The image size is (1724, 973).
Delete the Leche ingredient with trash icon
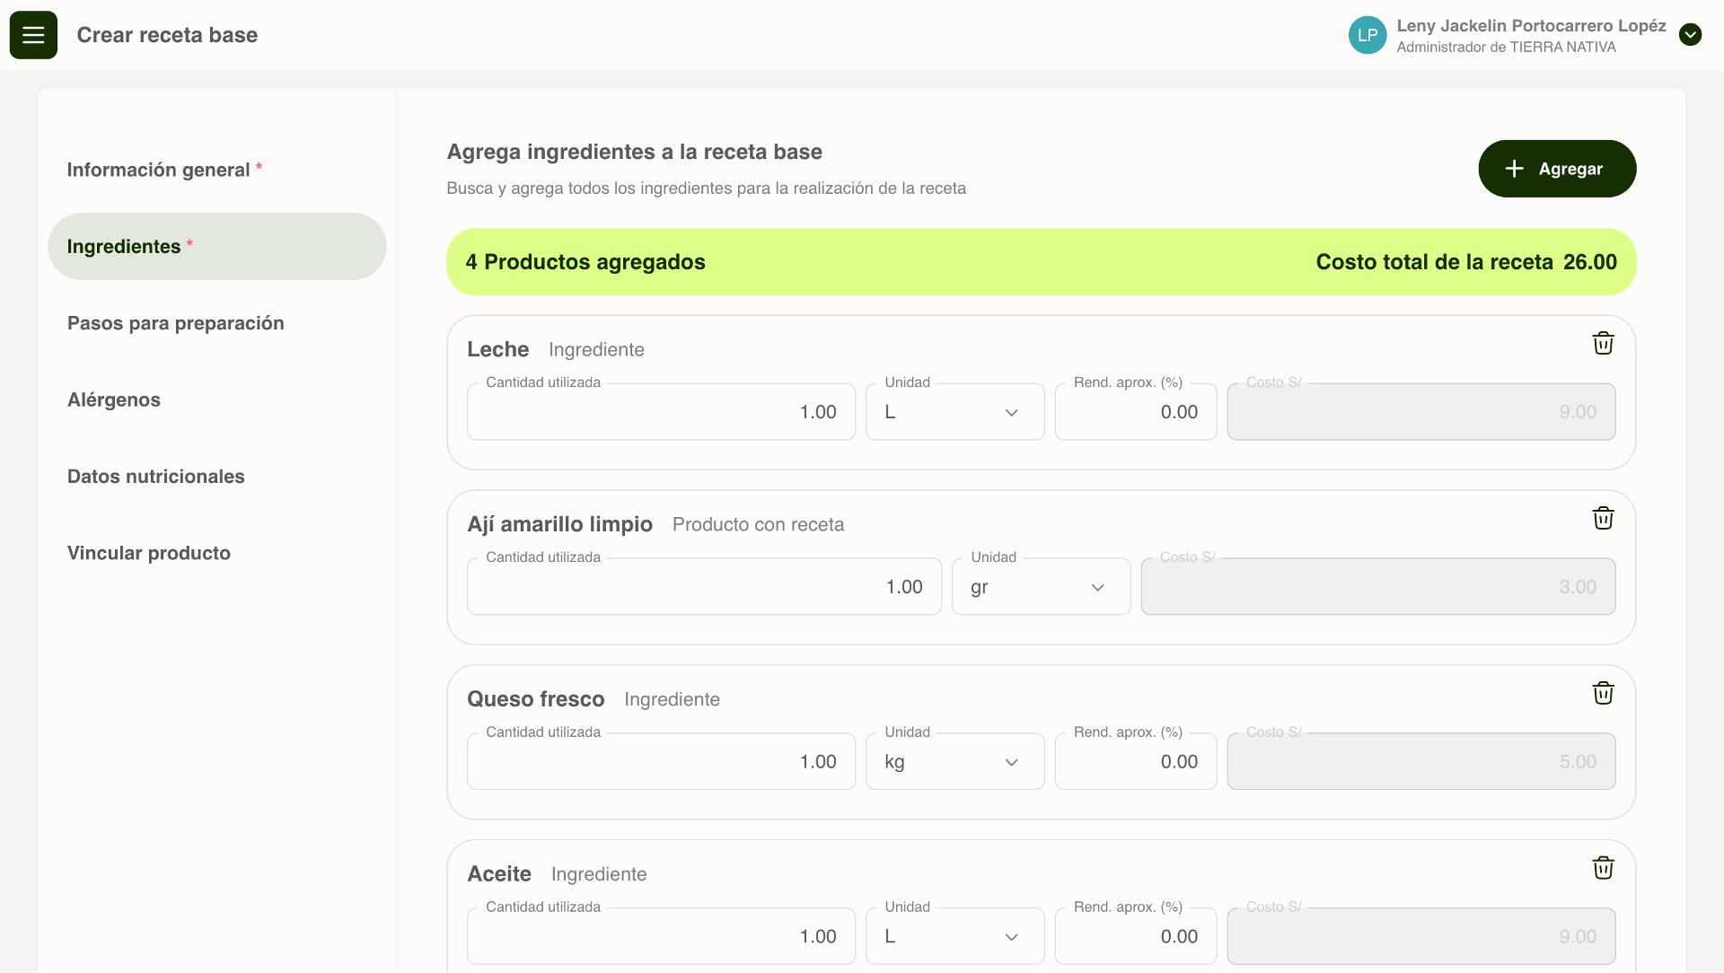1603,344
